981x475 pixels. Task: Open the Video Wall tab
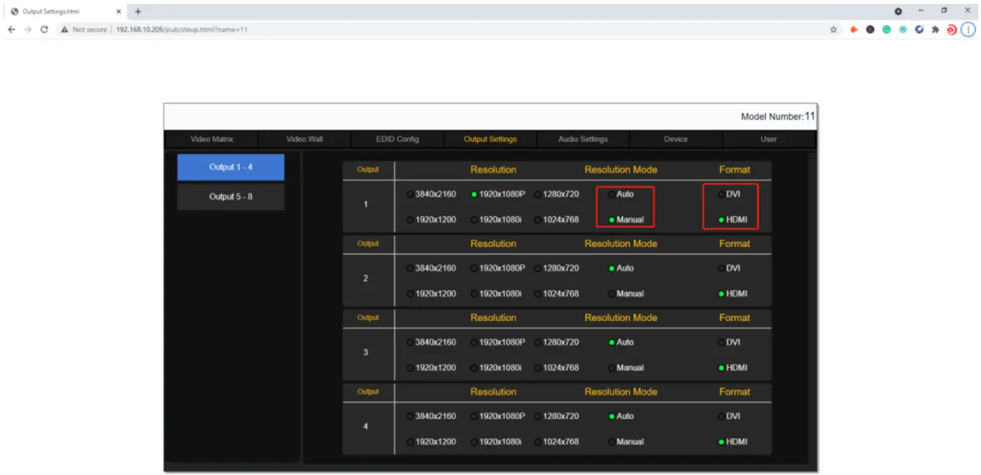(x=305, y=139)
